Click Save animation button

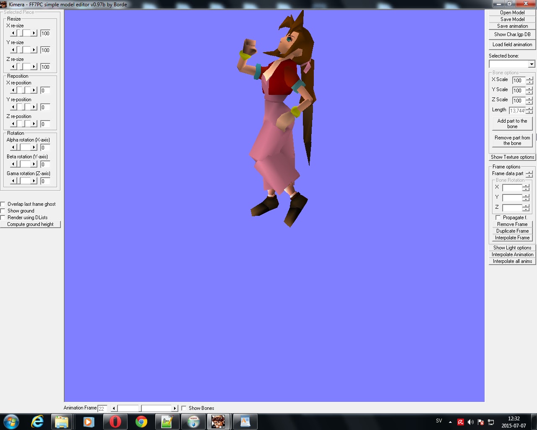pyautogui.click(x=512, y=26)
